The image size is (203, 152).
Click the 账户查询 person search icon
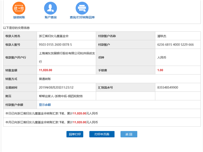click(x=50, y=8)
